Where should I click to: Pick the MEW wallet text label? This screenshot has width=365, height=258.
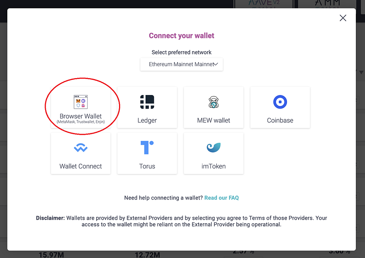click(214, 121)
